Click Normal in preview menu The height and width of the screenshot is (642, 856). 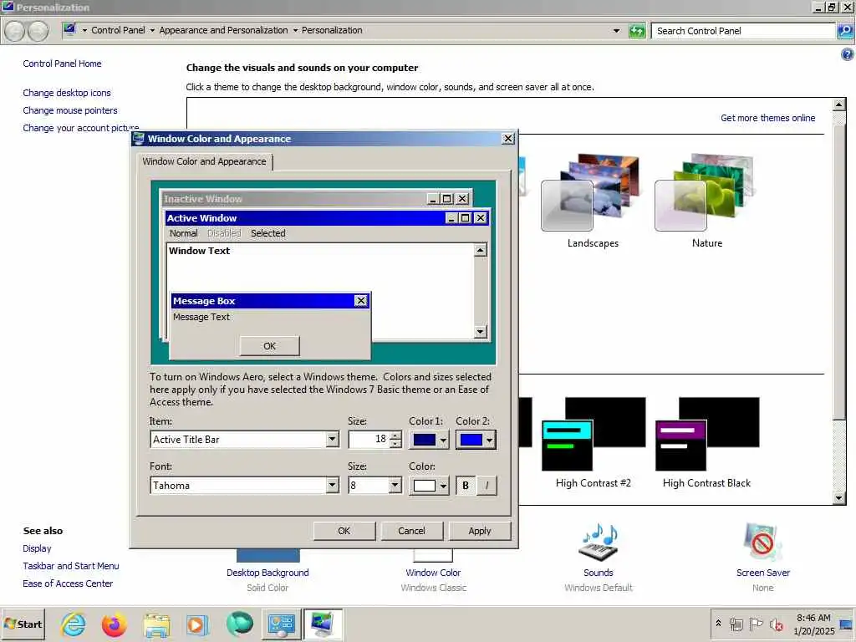pyautogui.click(x=183, y=233)
